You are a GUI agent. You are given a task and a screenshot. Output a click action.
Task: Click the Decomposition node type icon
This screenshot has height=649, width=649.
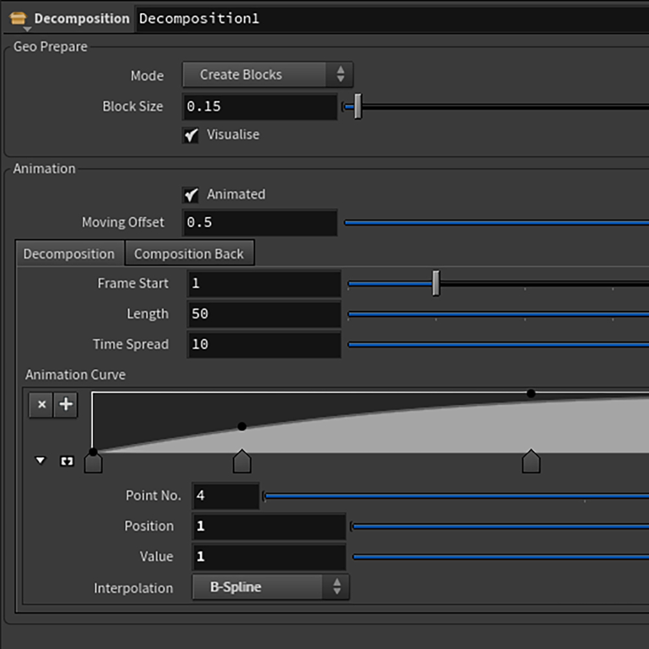click(x=18, y=18)
